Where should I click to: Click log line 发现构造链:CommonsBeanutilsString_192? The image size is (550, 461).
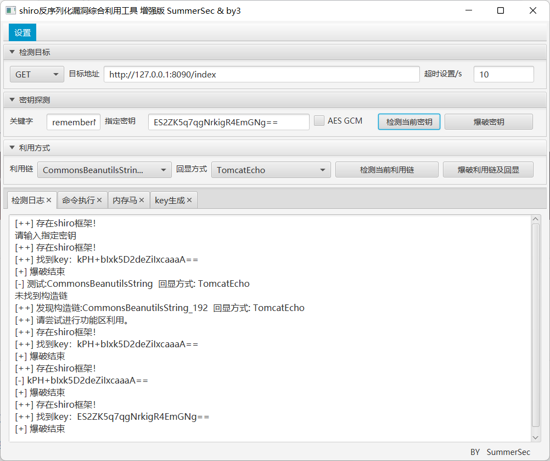pos(160,308)
